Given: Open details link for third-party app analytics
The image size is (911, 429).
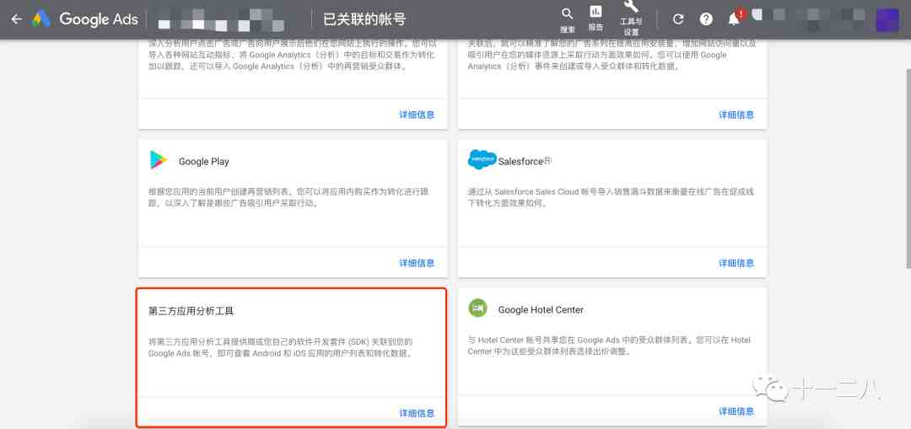Looking at the screenshot, I should pyautogui.click(x=417, y=413).
